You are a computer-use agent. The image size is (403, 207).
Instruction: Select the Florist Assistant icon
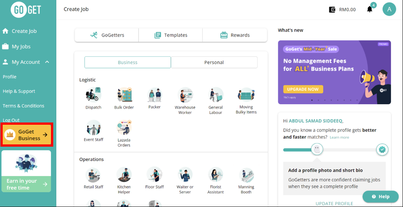coord(216,175)
